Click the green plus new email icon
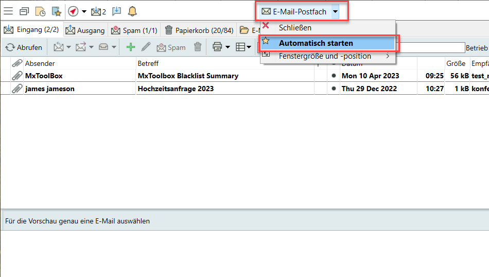 click(130, 47)
